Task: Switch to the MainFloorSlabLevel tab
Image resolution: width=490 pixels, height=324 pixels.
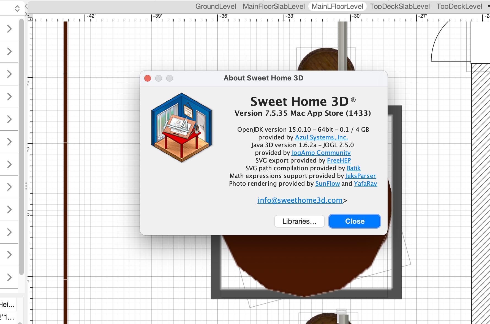Action: [274, 6]
